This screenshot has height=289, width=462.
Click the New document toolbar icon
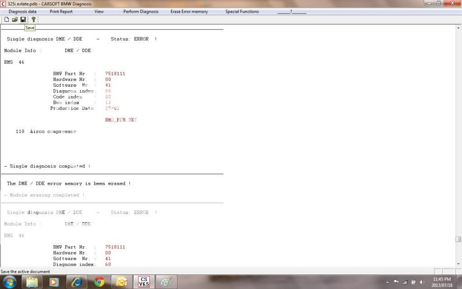tap(6, 19)
